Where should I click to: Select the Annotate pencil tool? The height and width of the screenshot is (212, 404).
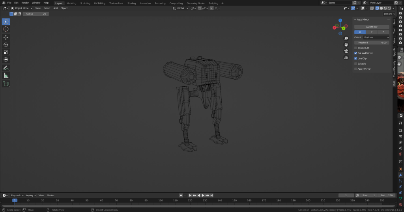(6, 68)
